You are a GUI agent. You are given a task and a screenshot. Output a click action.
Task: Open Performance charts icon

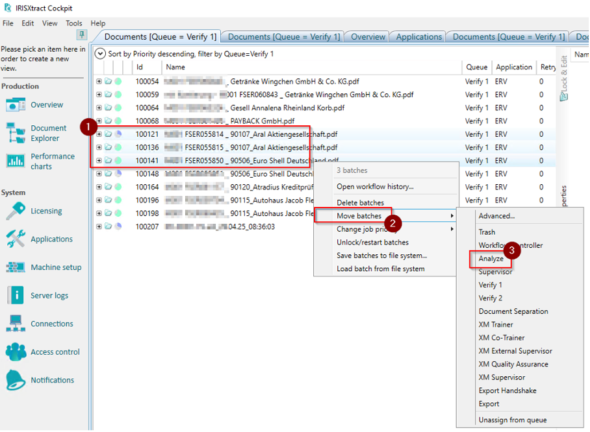tap(16, 161)
